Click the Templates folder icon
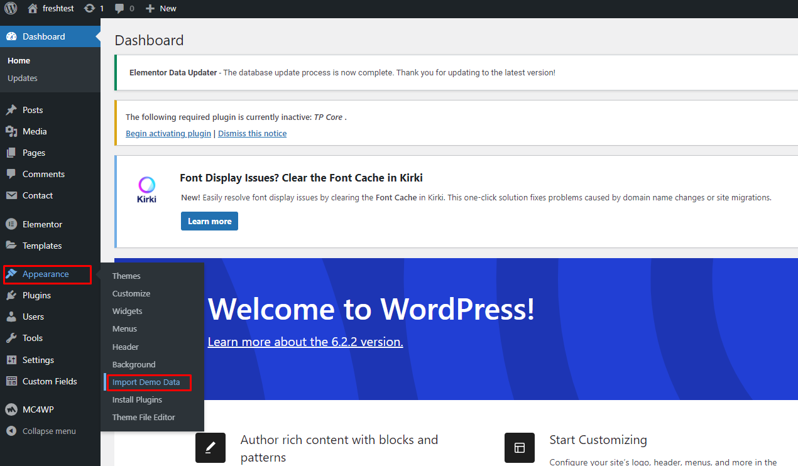Image resolution: width=798 pixels, height=466 pixels. (x=11, y=246)
